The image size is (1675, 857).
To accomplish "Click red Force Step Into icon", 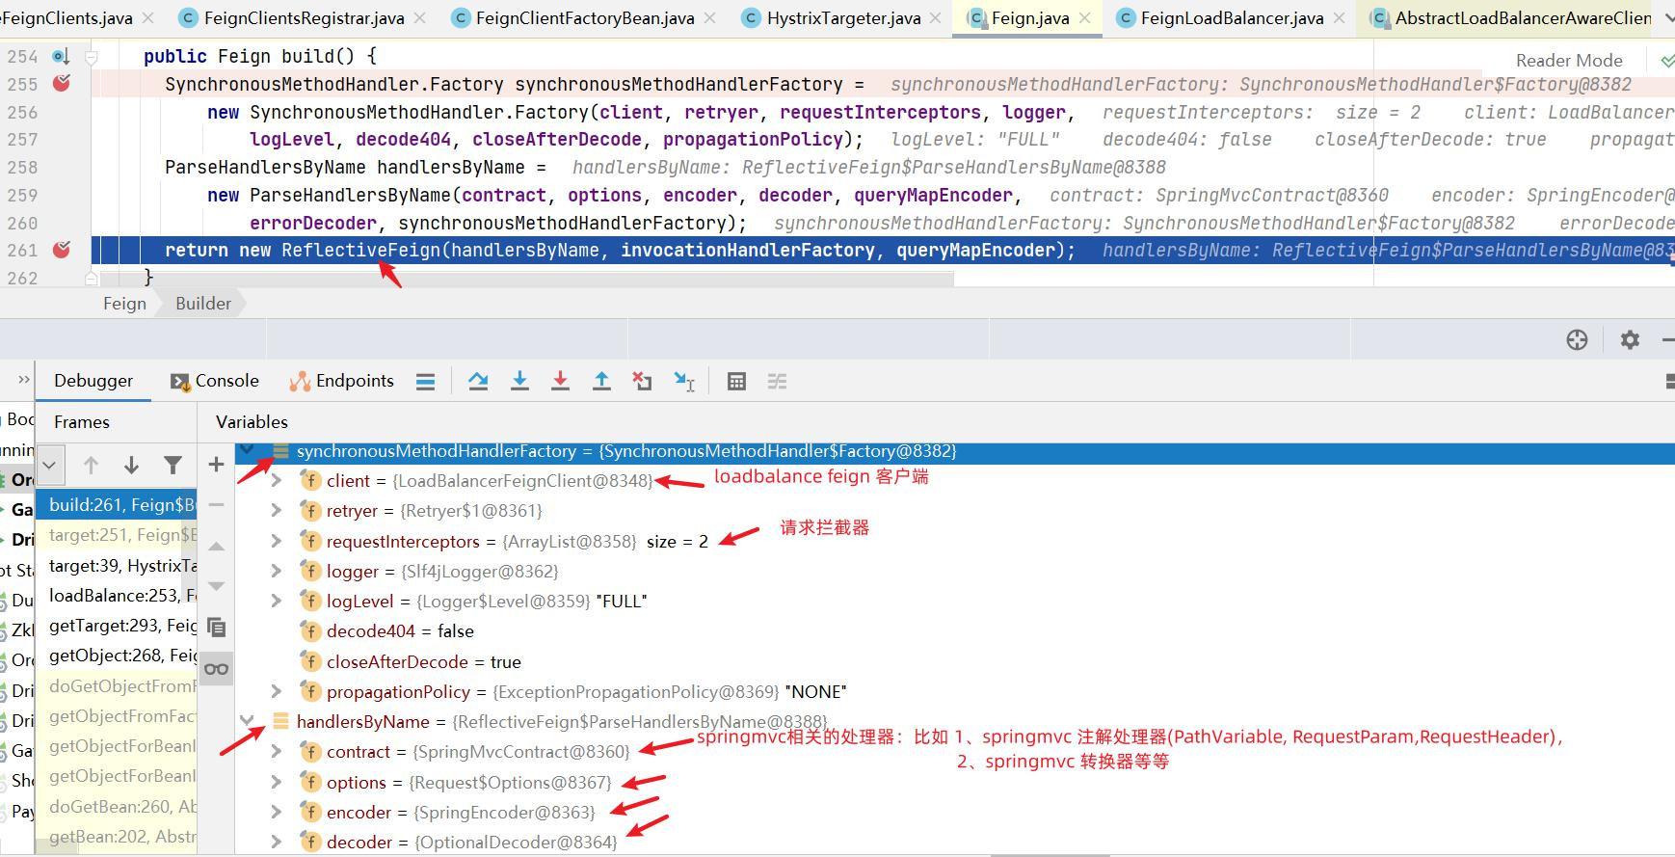I will [x=560, y=381].
